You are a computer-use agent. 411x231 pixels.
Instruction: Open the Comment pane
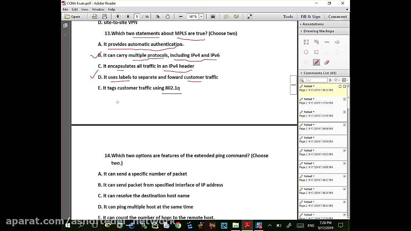337,17
